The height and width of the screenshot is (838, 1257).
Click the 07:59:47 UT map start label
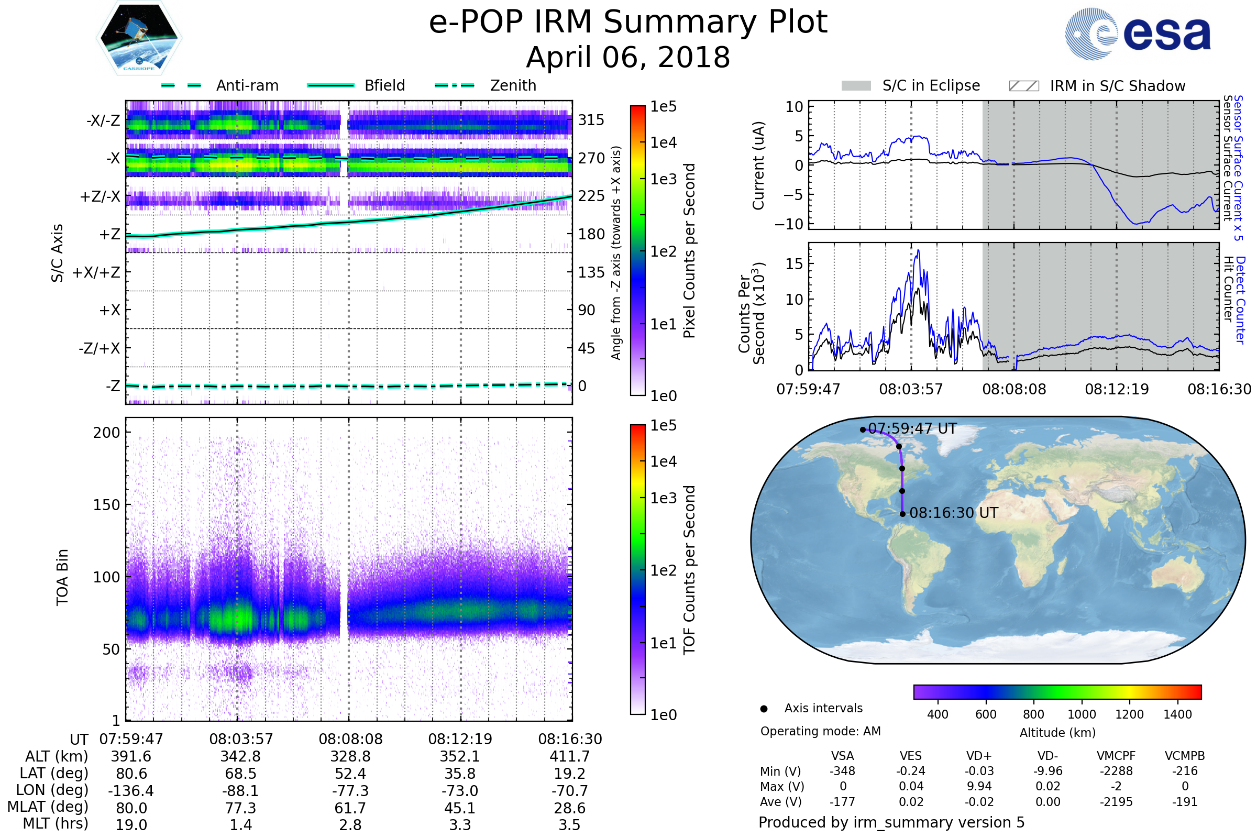[912, 428]
